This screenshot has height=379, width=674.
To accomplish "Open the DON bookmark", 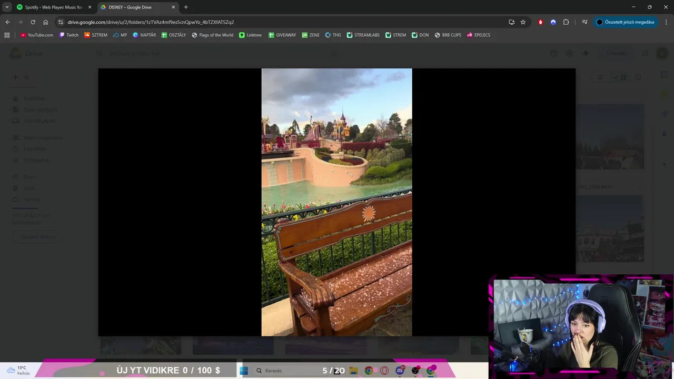I will pyautogui.click(x=421, y=35).
